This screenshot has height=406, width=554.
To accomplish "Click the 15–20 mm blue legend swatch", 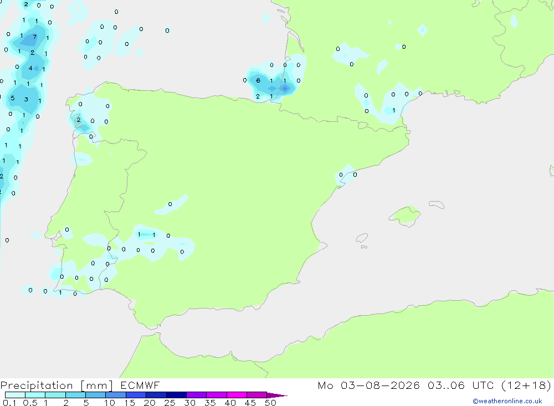I will click(136, 395).
